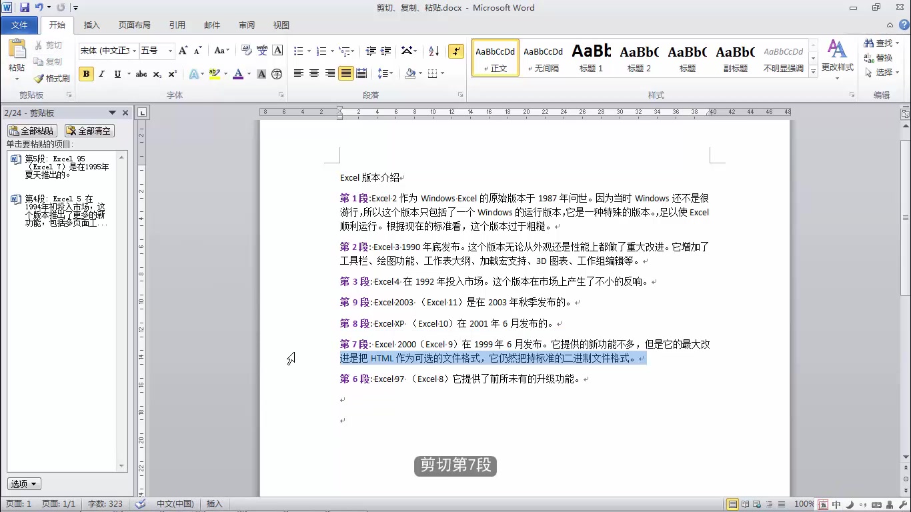
Task: Open the font size (五号) dropdown
Action: (170, 51)
